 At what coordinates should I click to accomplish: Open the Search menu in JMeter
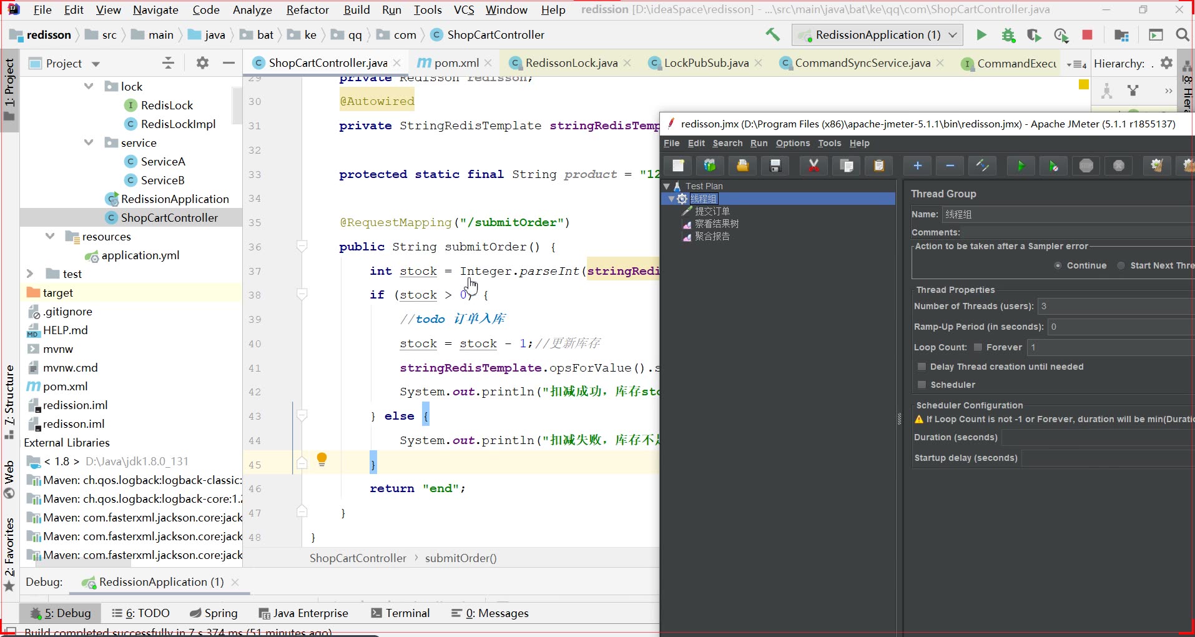727,143
